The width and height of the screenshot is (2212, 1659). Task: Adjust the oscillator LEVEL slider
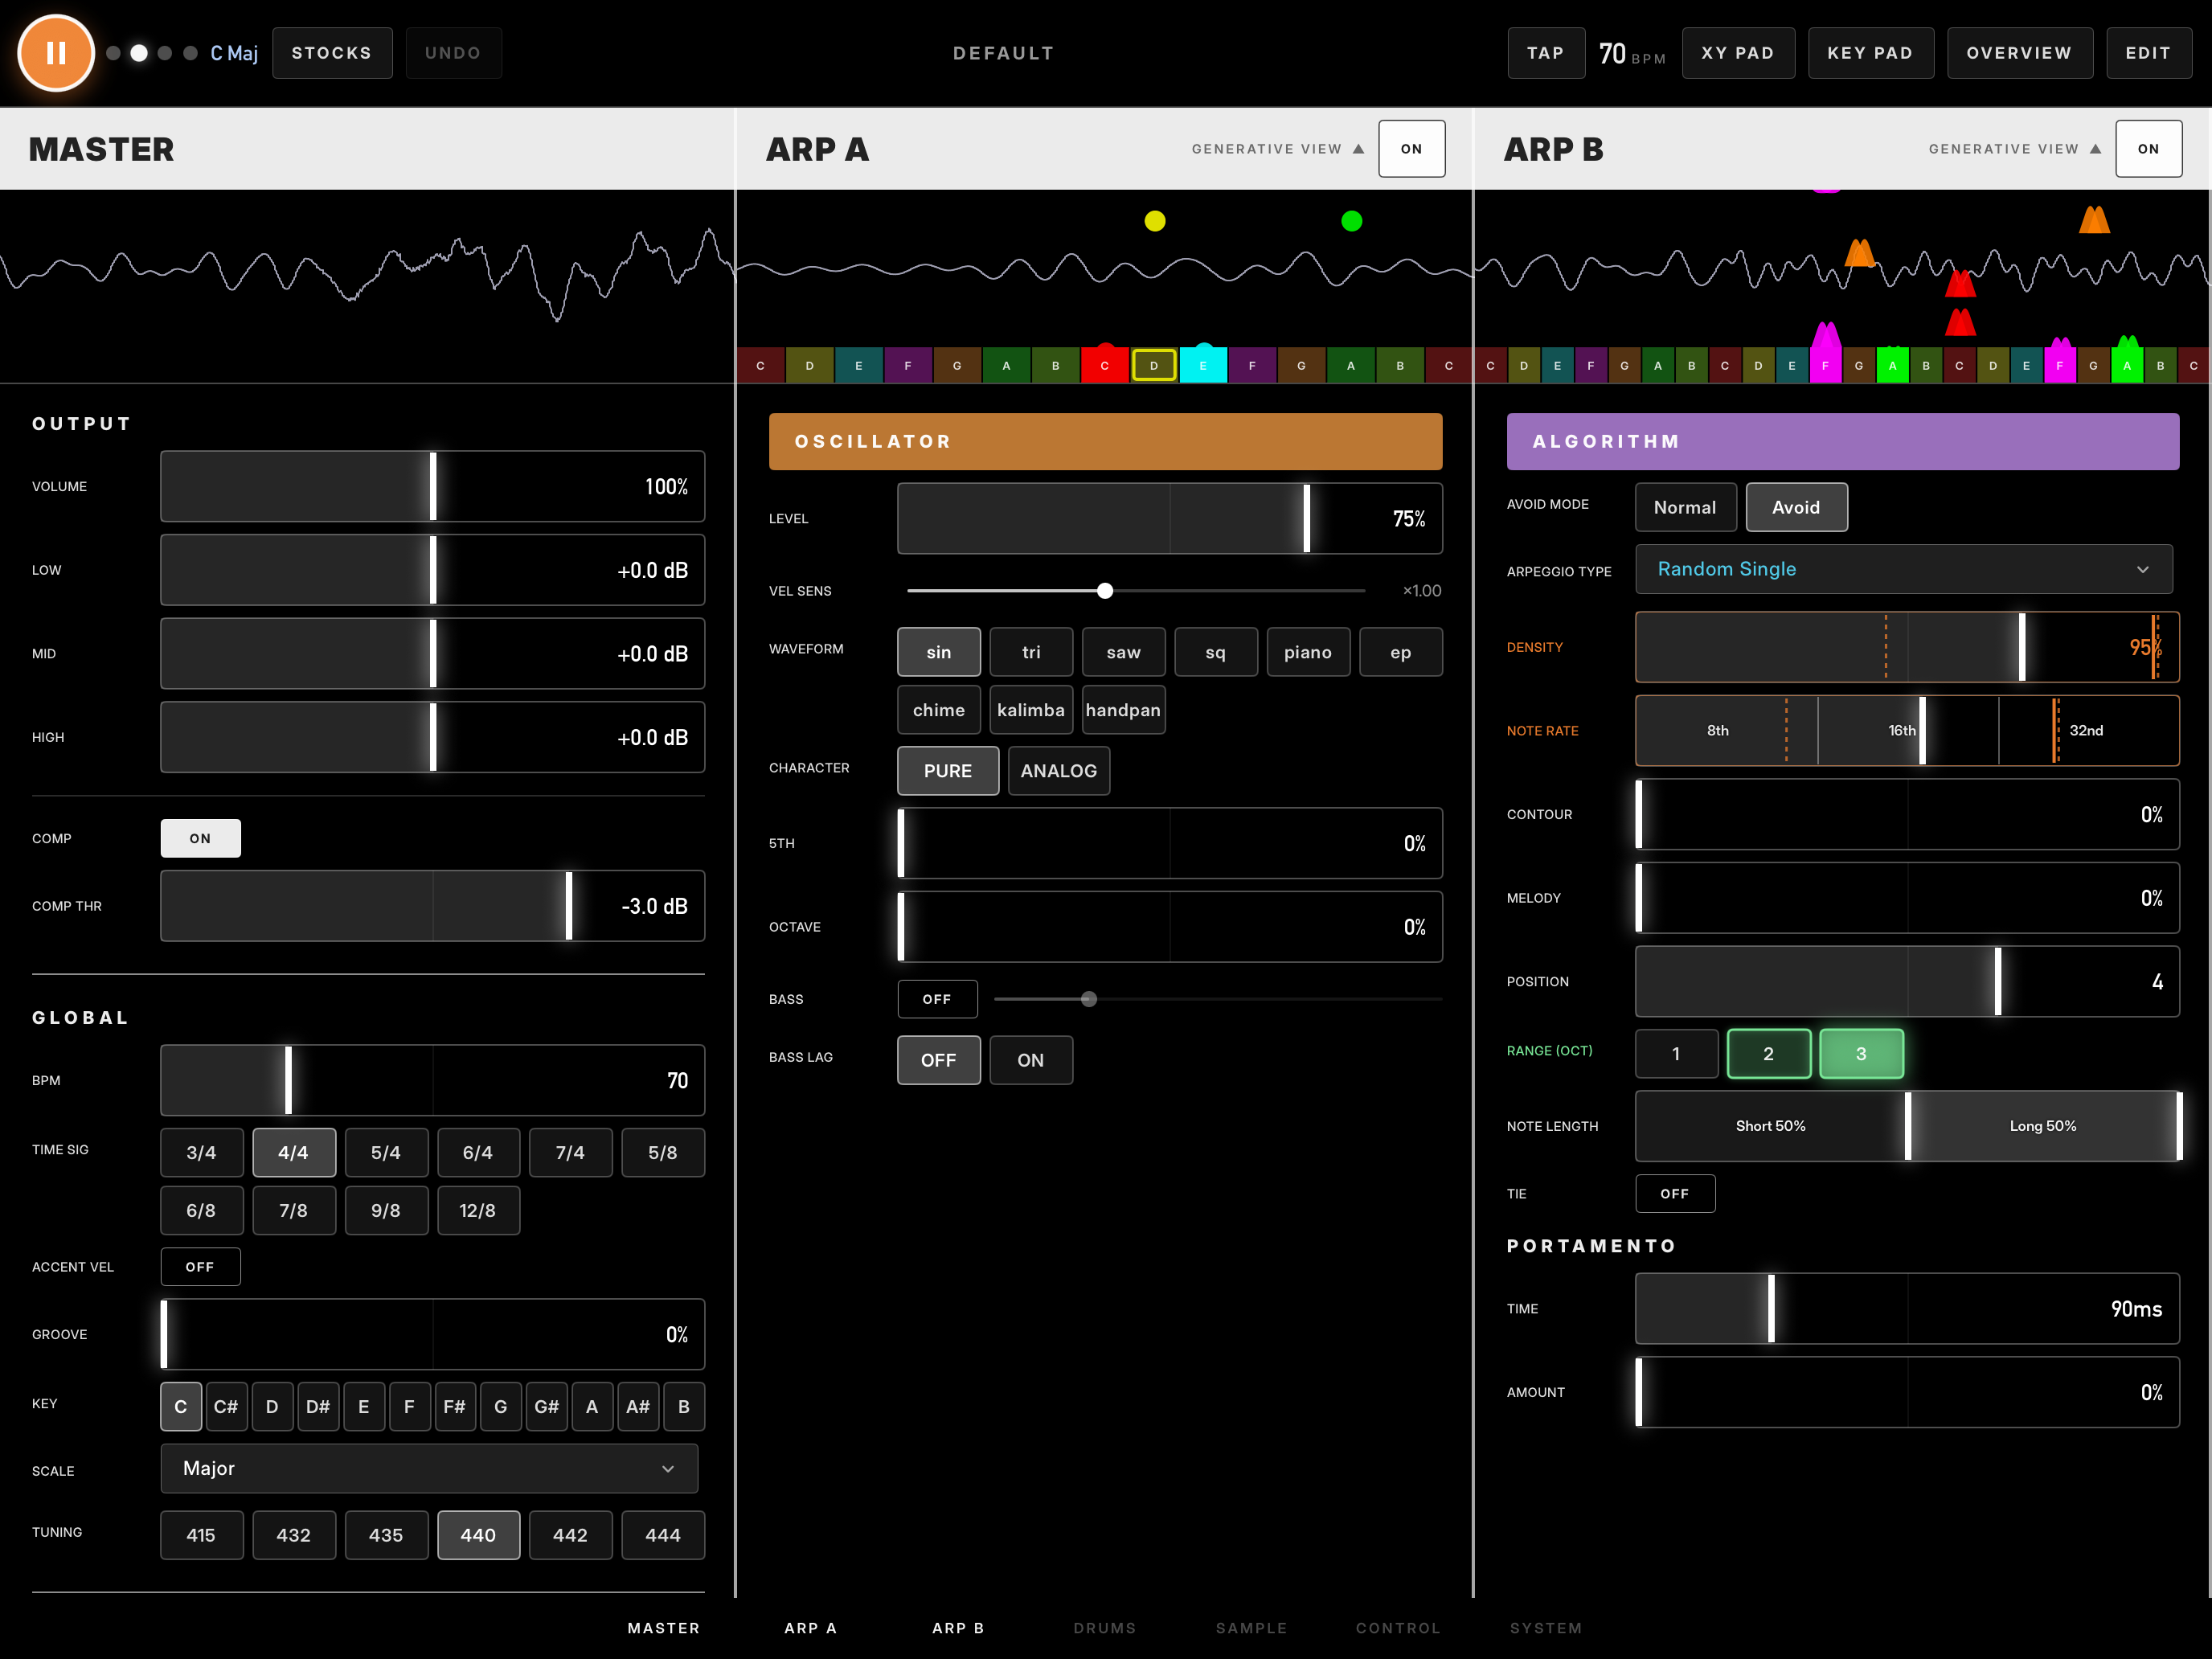click(x=1169, y=518)
